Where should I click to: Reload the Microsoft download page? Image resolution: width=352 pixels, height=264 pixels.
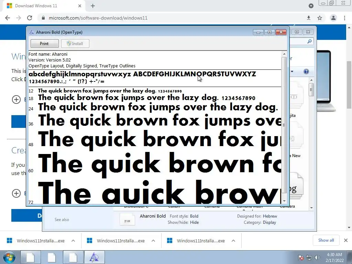click(30, 18)
